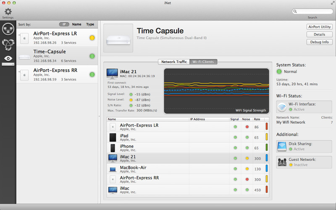
Task: Click the Wi-Fi Interface icon
Action: (x=282, y=107)
